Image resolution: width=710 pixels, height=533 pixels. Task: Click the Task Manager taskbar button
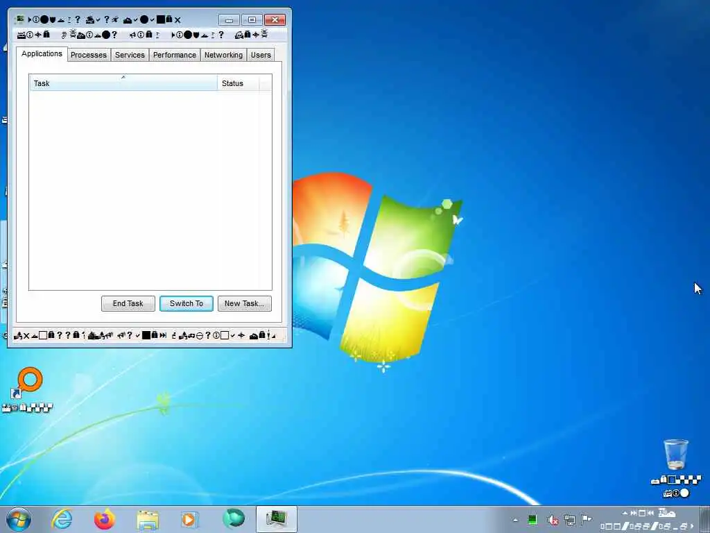click(x=276, y=519)
